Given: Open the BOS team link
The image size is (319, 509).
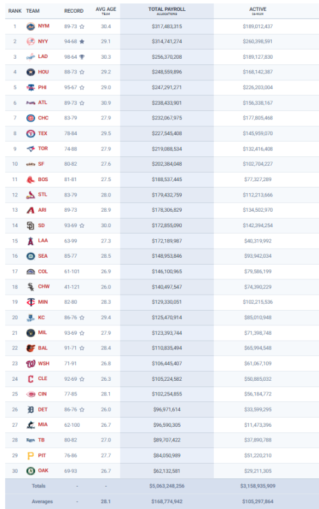Looking at the screenshot, I should point(43,179).
